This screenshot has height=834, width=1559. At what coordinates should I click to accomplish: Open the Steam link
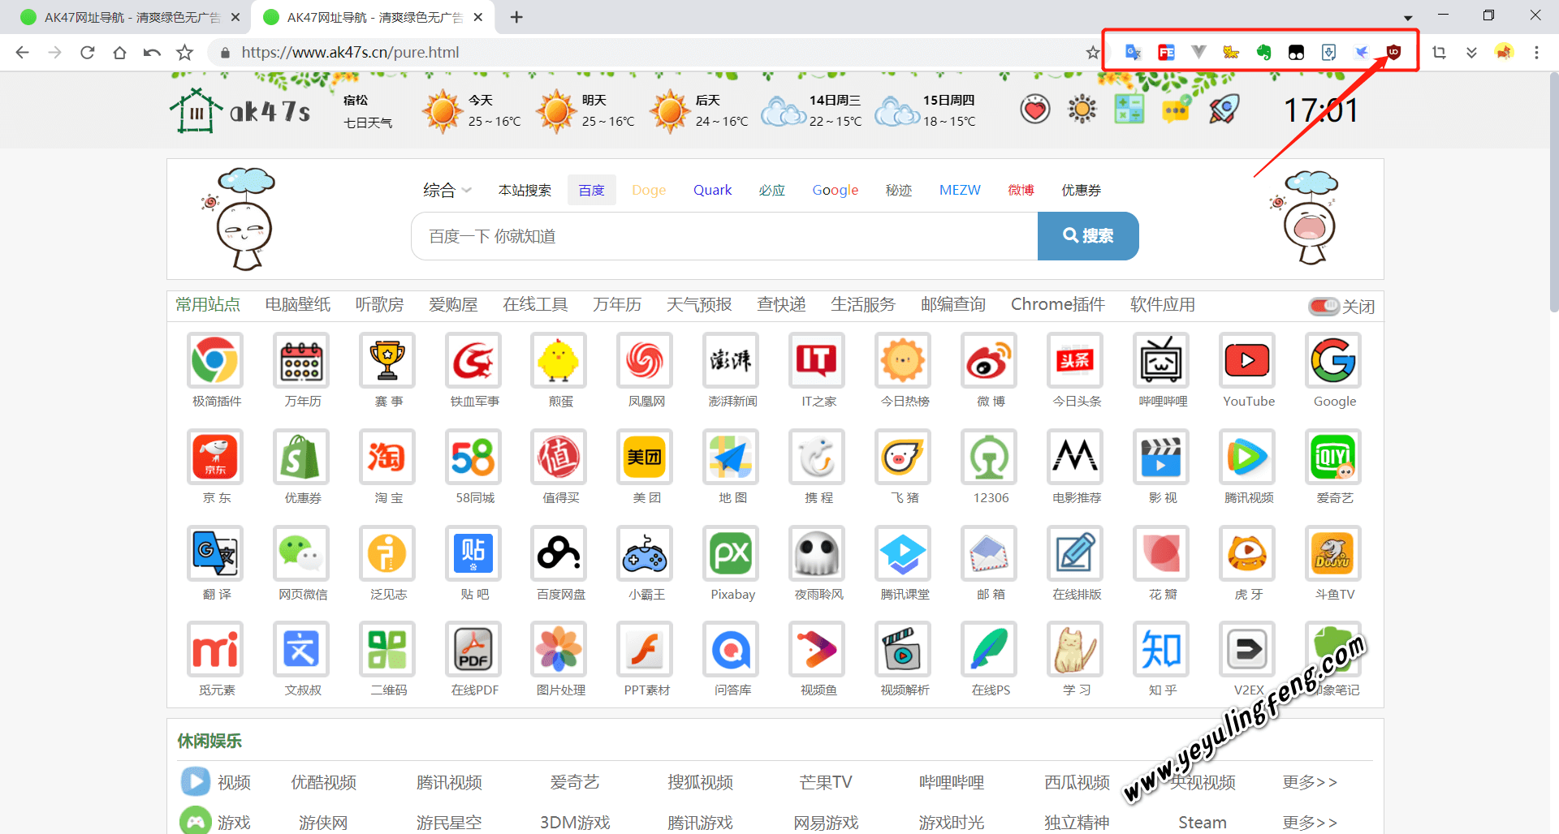click(1203, 823)
